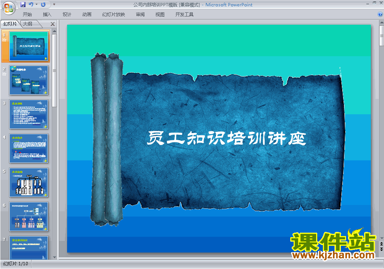Switch to the 幻灯片 pane tab

10,24
